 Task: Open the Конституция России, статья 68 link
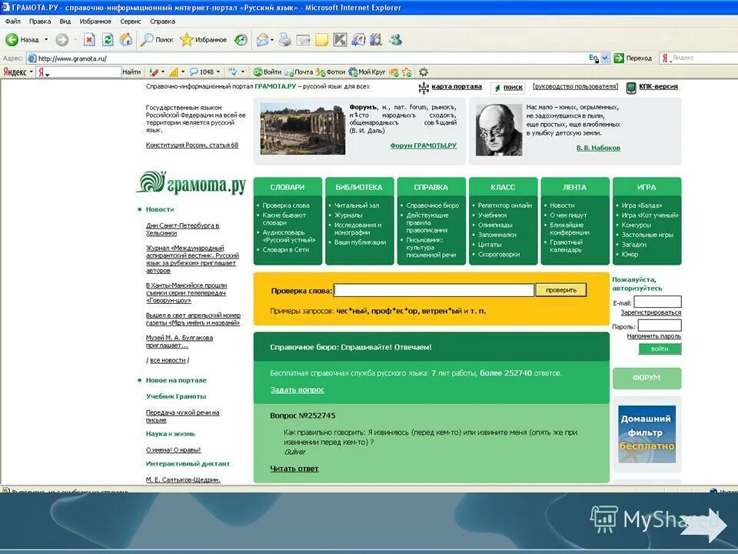(x=192, y=145)
